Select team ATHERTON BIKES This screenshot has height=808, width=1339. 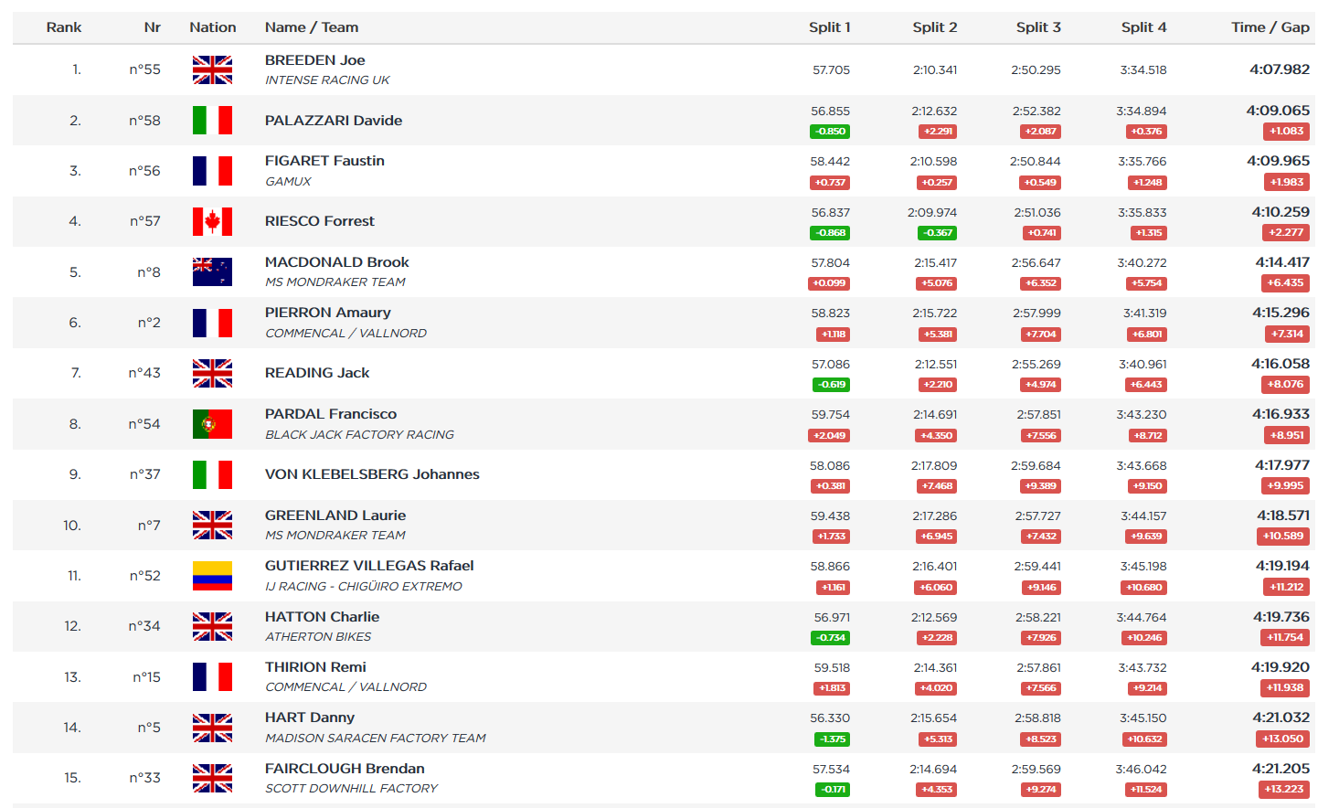pyautogui.click(x=318, y=637)
